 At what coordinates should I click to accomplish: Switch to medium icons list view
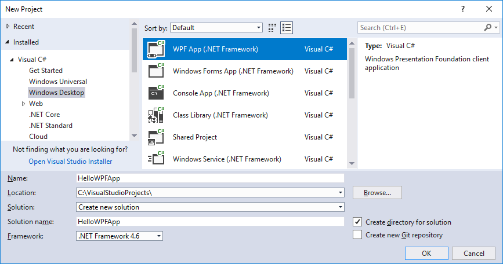(x=287, y=28)
